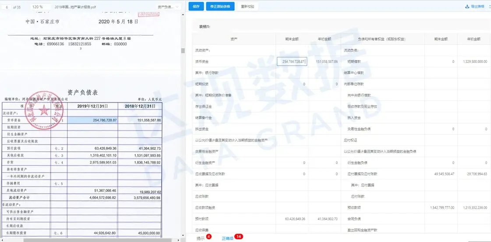The height and width of the screenshot is (242, 491).
Task: Select the 货币资金 期末金额 cell 254,786,728.87
Action: tap(292, 62)
